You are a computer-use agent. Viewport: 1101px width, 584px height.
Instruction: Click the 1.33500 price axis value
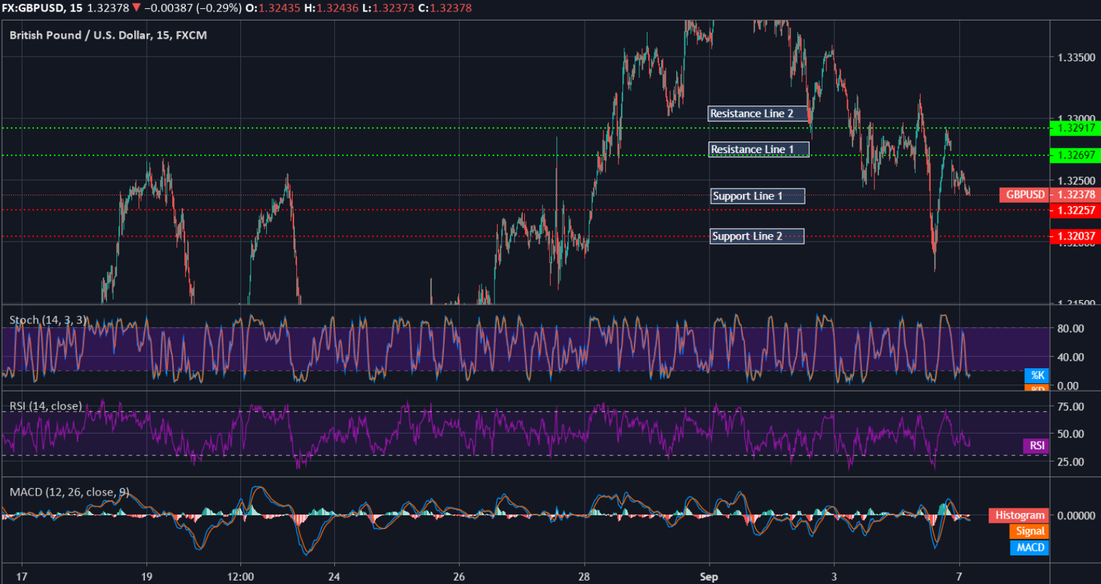[x=1076, y=58]
